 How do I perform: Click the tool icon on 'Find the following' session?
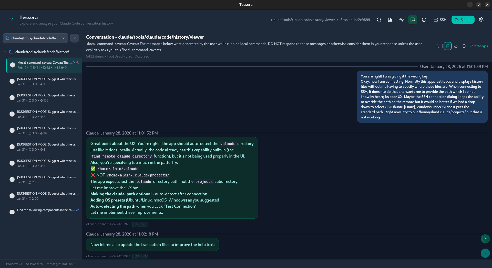[77, 210]
